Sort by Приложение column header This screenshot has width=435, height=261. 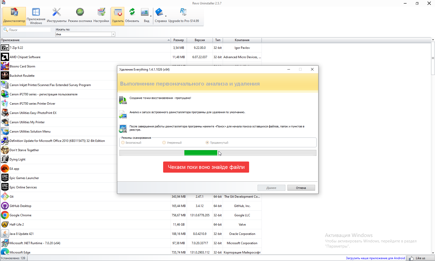(x=85, y=40)
